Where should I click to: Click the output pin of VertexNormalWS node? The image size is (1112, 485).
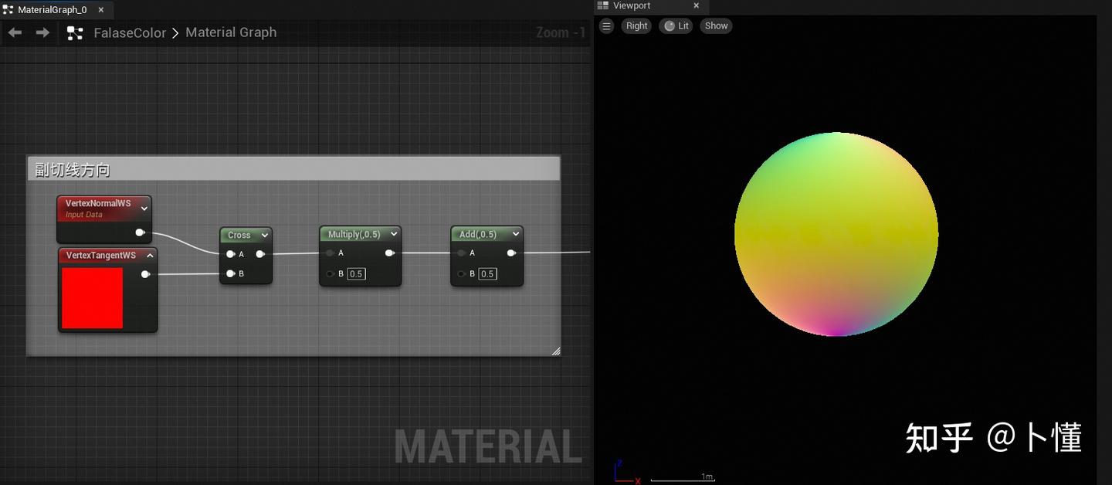[140, 232]
